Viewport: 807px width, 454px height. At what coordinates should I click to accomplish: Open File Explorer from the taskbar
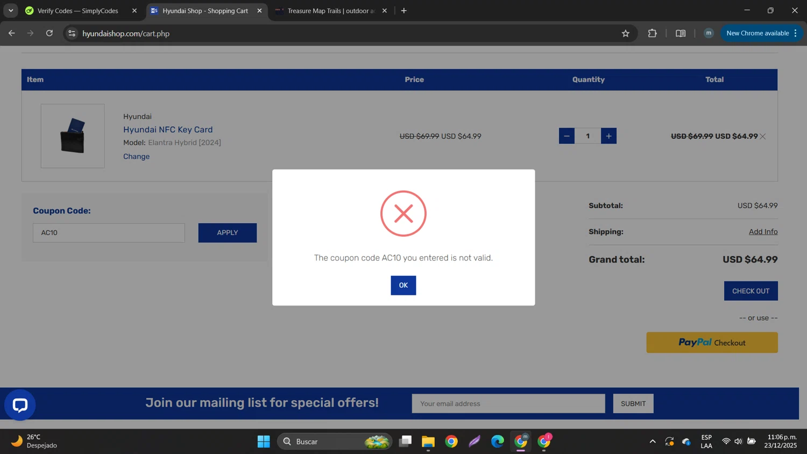428,442
